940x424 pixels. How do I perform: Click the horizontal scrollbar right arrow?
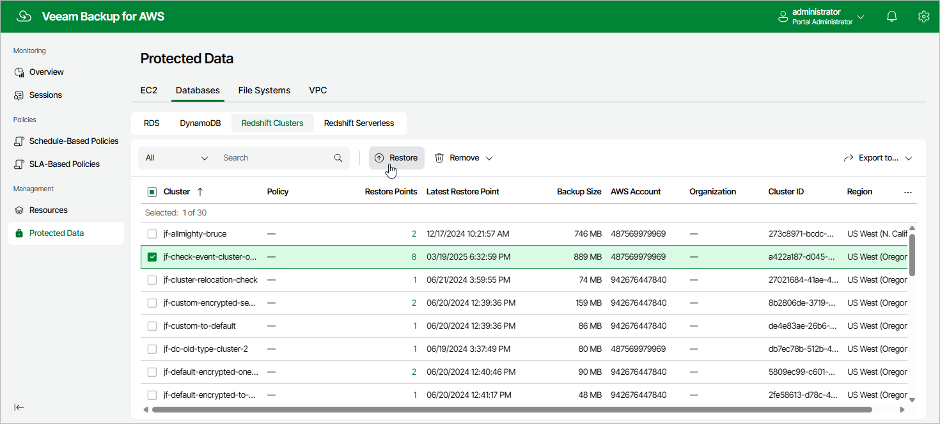click(x=902, y=409)
